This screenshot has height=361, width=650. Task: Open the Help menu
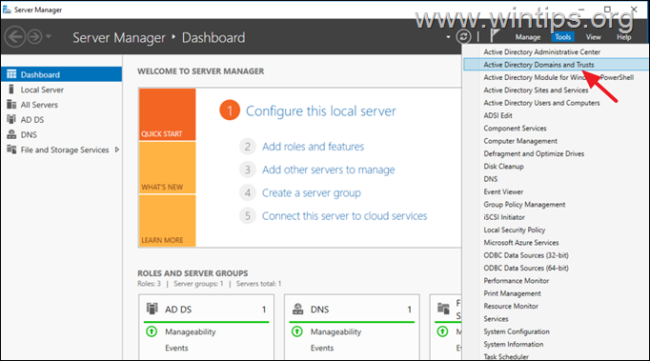coord(623,37)
